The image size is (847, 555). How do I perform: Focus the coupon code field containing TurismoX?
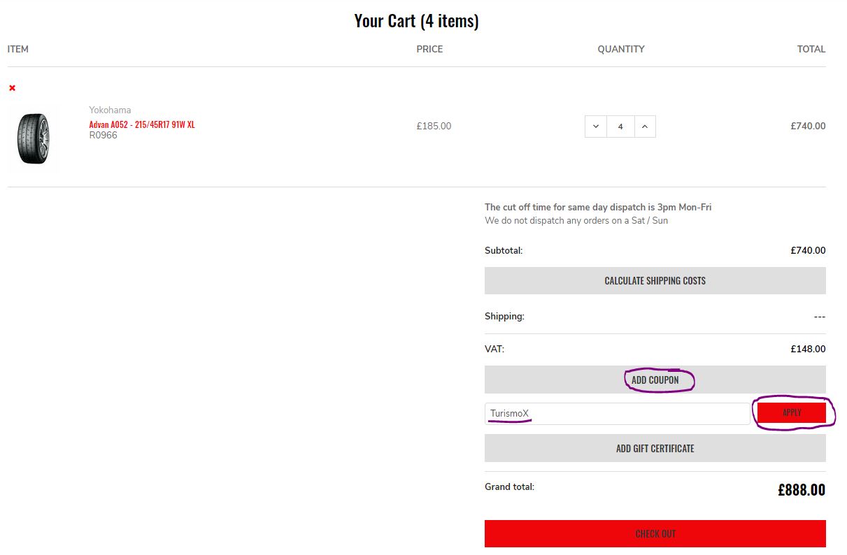(617, 413)
